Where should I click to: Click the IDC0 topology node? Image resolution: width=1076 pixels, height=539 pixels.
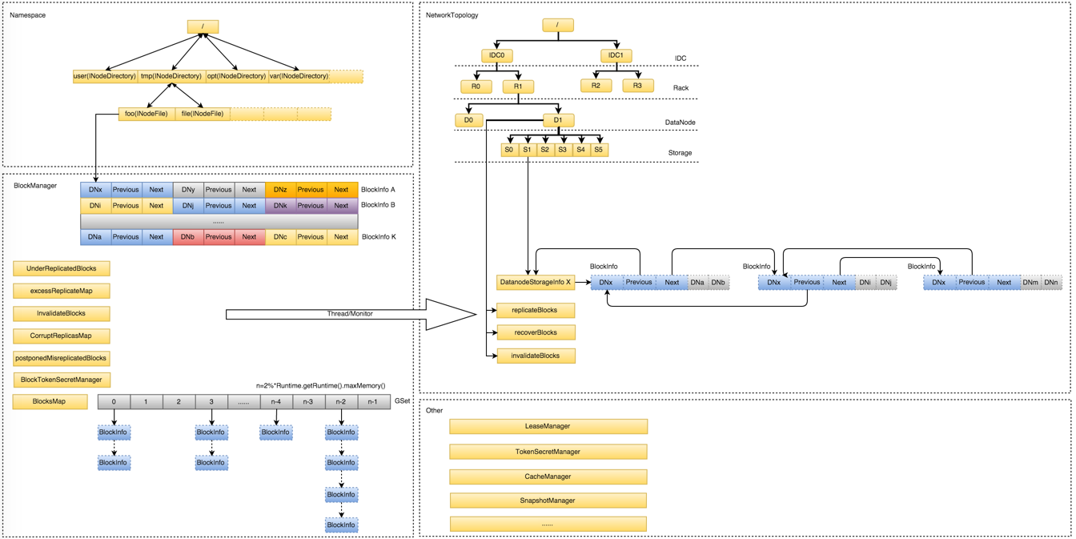[x=497, y=56]
